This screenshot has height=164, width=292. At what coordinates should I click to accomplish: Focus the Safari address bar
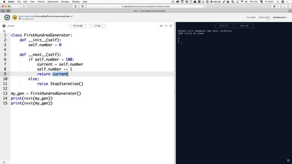coord(146,6)
